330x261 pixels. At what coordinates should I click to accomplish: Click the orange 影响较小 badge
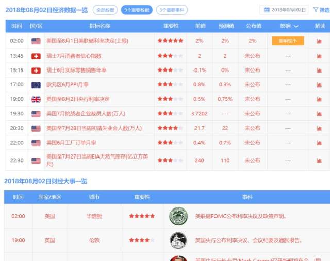coord(288,41)
